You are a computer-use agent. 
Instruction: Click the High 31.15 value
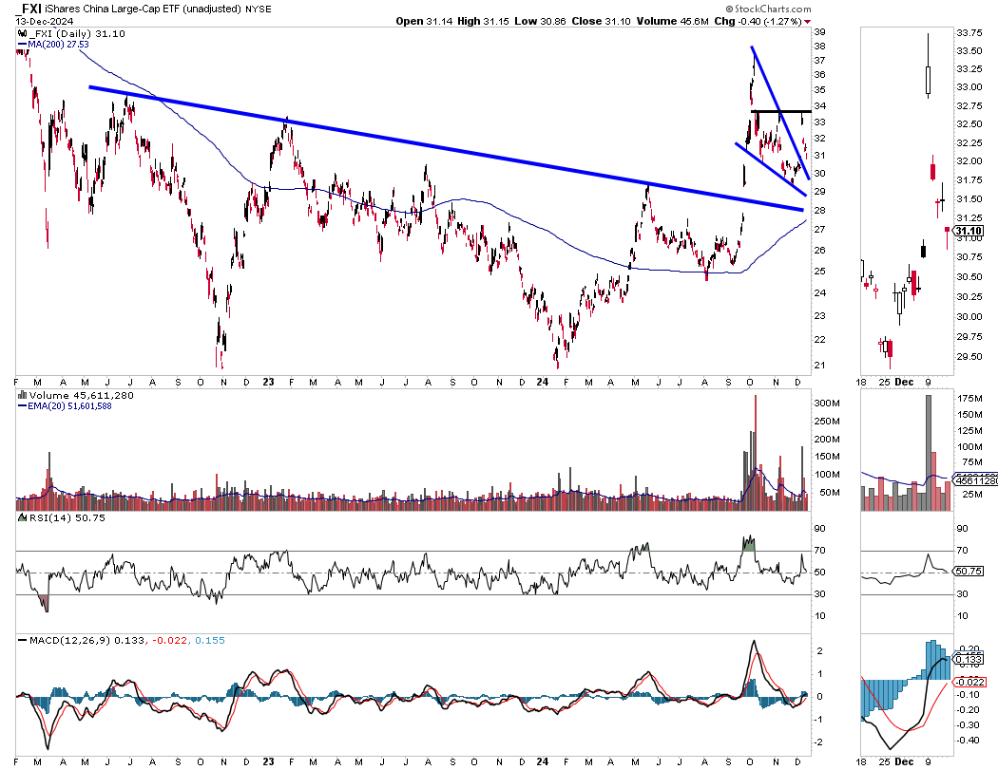(x=483, y=21)
